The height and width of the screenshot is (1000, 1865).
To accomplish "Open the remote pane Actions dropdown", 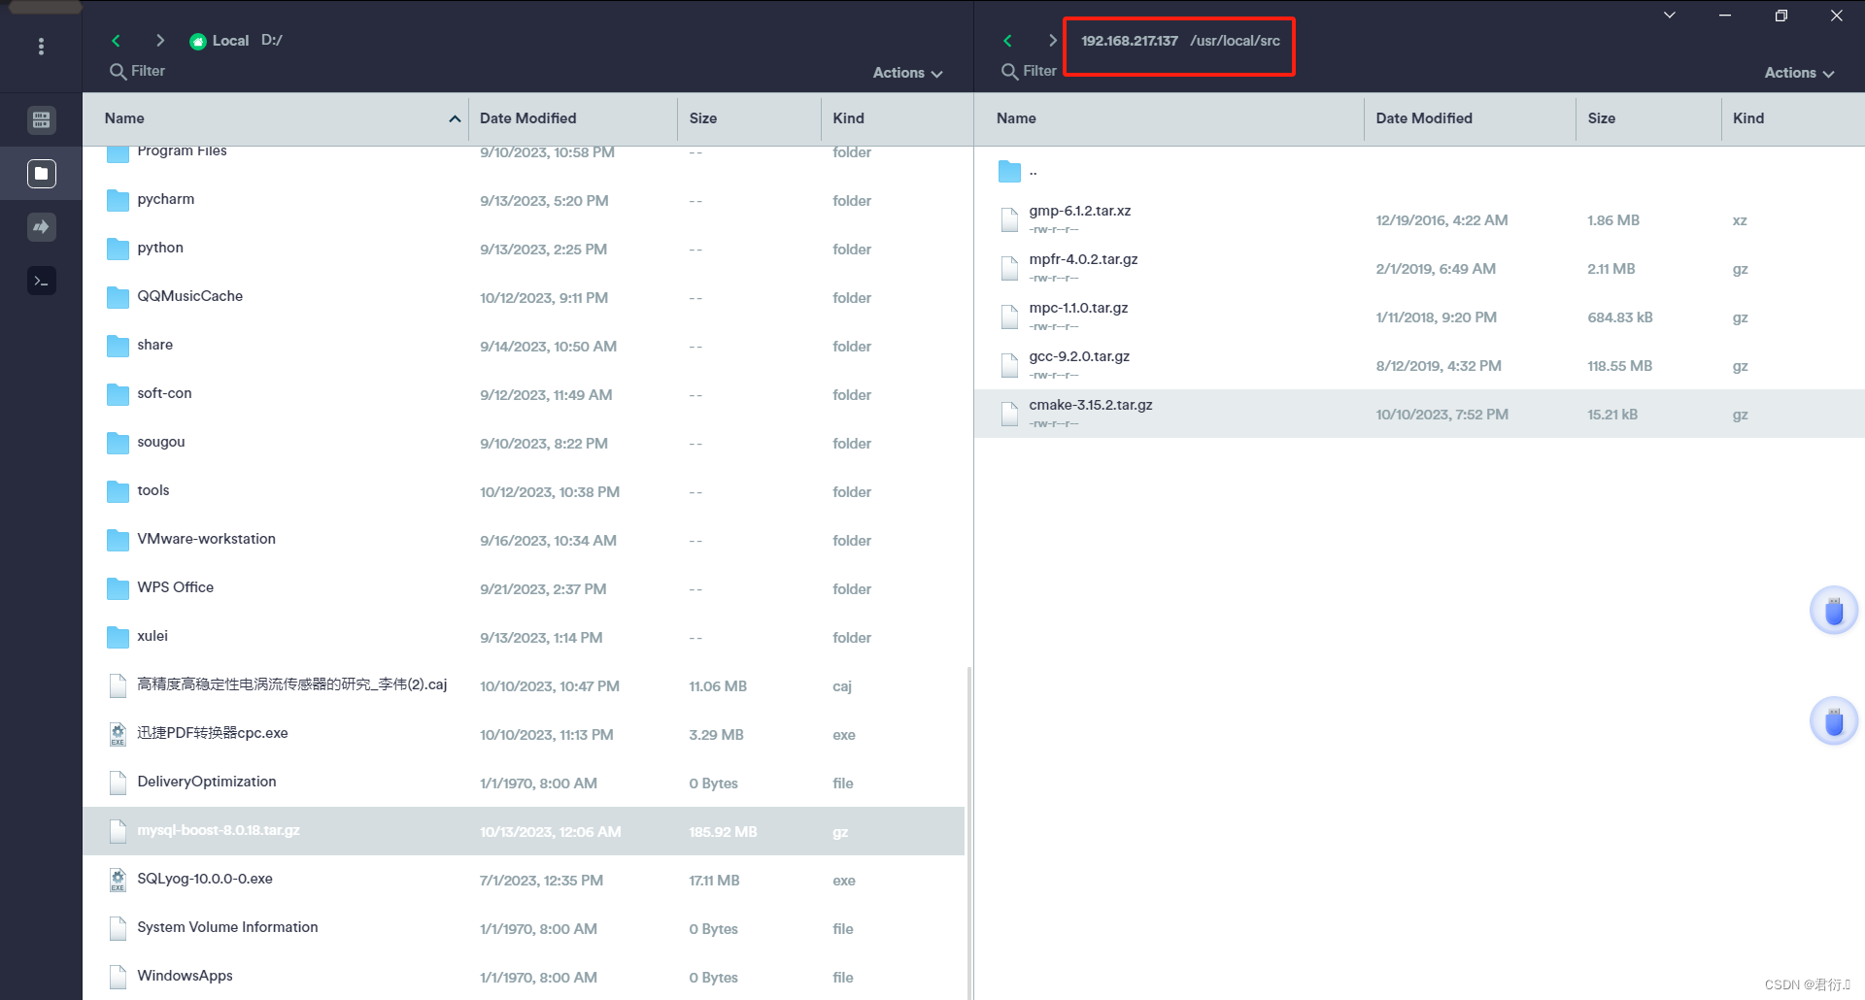I will tap(1799, 73).
